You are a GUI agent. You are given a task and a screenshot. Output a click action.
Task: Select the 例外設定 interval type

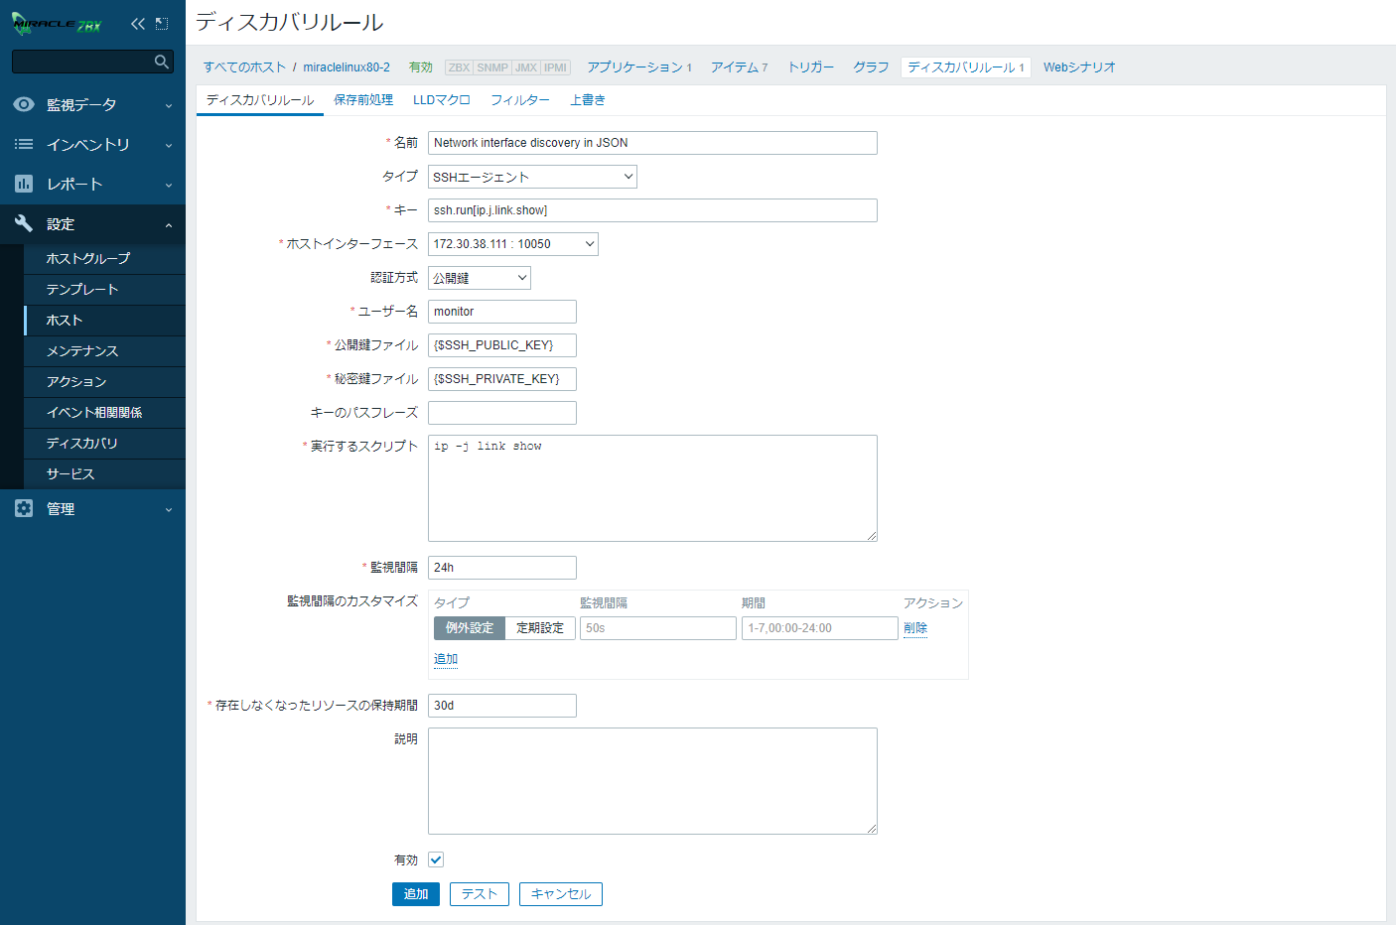coord(470,628)
